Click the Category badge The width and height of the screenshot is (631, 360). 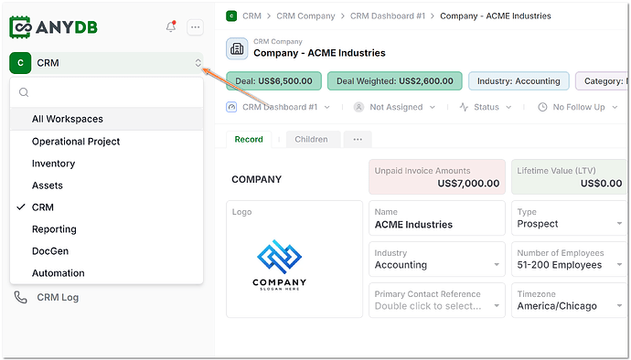602,81
